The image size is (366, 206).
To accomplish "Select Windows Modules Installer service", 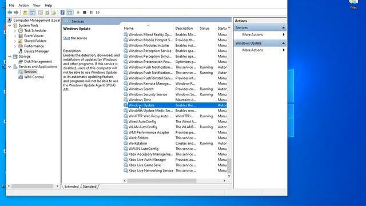I will click(175, 46).
